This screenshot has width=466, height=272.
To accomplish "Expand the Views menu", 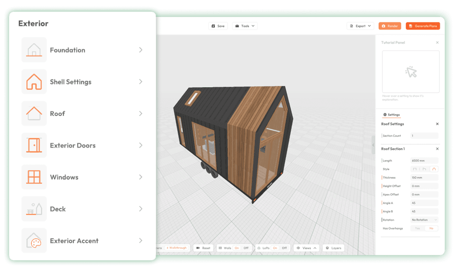I will click(x=306, y=248).
